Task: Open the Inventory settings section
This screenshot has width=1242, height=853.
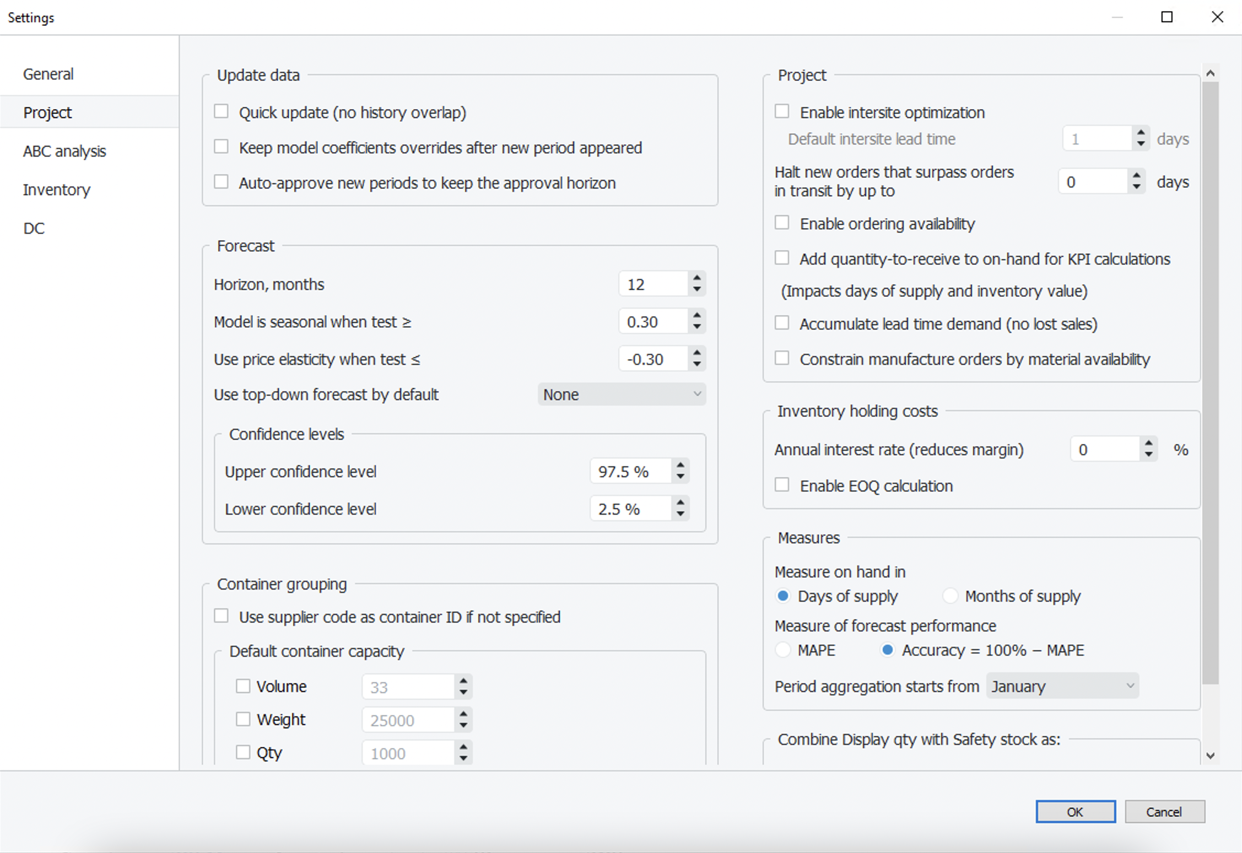Action: tap(56, 190)
